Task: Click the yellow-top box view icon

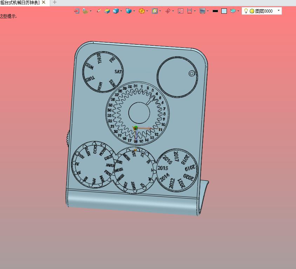Action: coord(107,11)
